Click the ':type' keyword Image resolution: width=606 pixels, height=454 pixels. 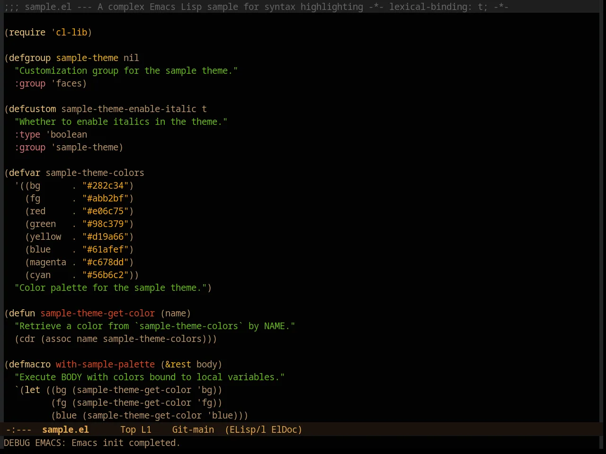coord(27,134)
